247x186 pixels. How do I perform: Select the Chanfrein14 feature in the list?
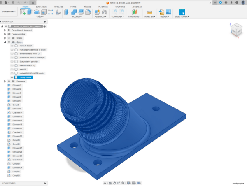coord(16,112)
